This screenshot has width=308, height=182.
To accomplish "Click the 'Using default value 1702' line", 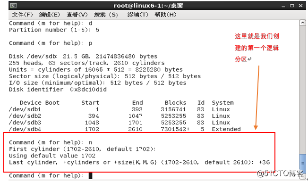I will [52, 156].
